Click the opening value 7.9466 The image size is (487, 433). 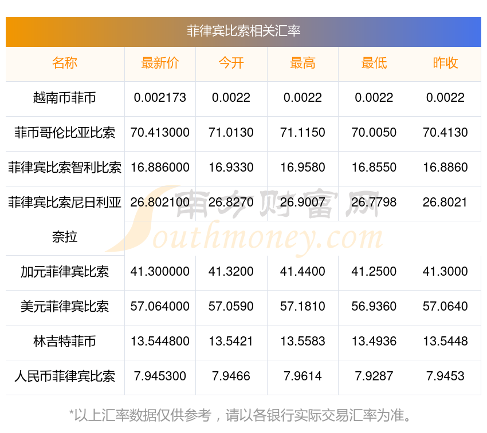coord(231,376)
